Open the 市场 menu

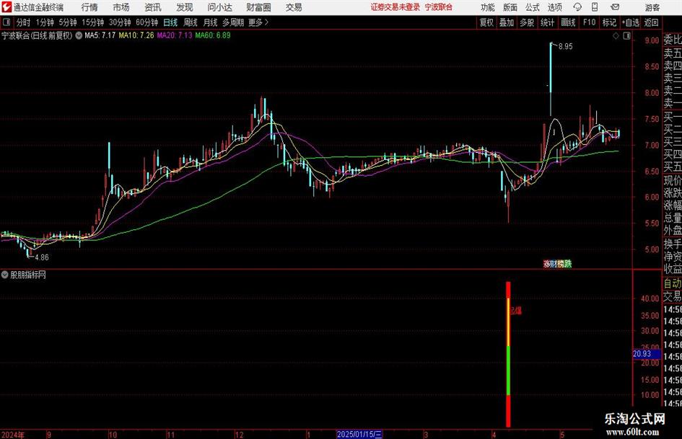click(x=121, y=7)
